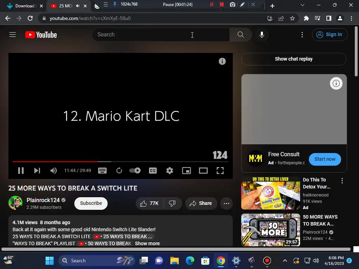359x269 pixels.
Task: Open Plainrock124 channel avatar
Action: coord(15,203)
